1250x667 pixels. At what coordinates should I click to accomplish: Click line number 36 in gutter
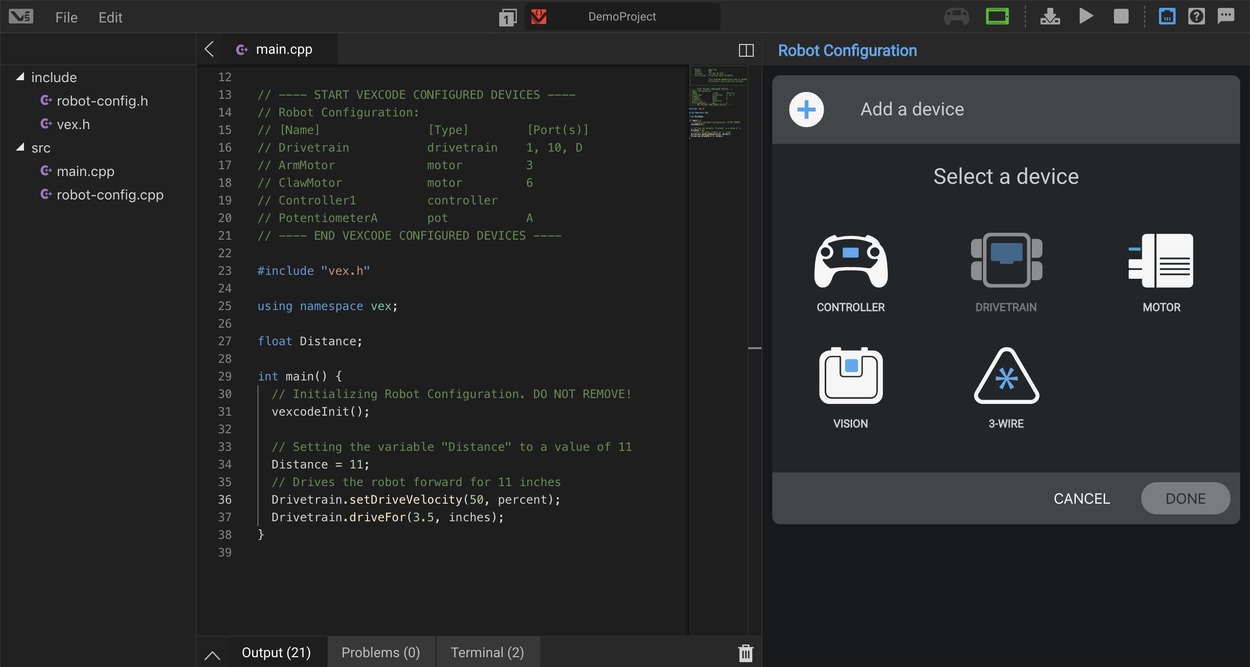(225, 499)
